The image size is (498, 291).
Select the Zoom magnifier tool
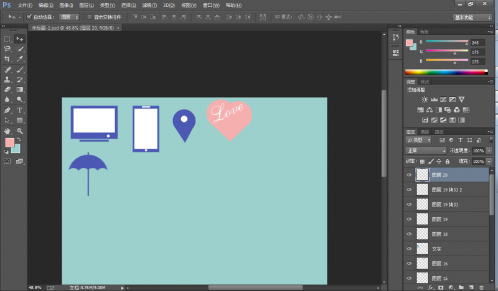click(x=20, y=131)
